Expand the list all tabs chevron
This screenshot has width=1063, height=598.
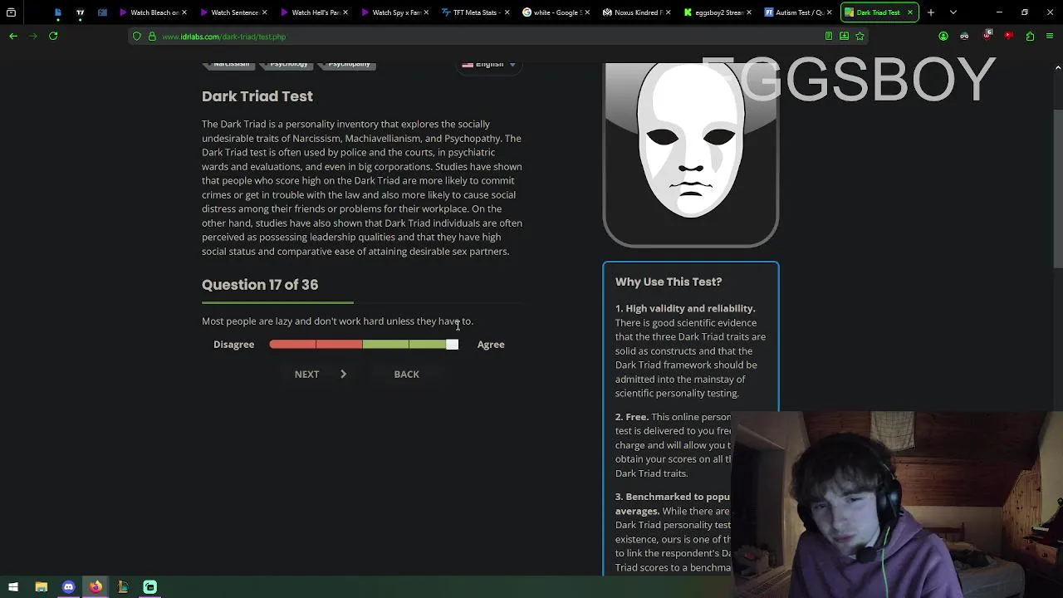pyautogui.click(x=953, y=12)
